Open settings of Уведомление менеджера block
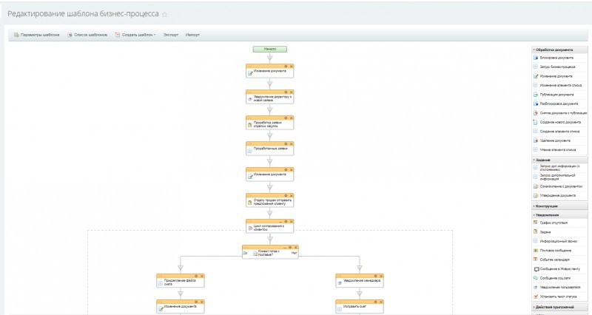 pos(375,276)
